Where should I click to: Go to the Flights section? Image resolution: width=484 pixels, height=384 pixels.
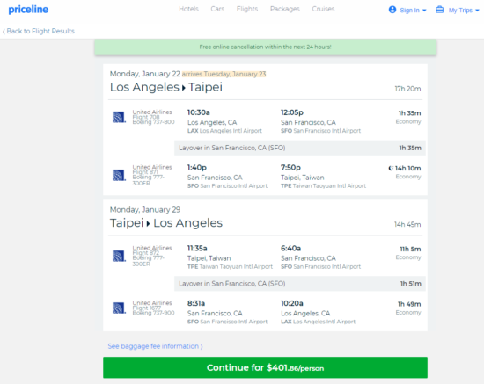click(x=247, y=9)
